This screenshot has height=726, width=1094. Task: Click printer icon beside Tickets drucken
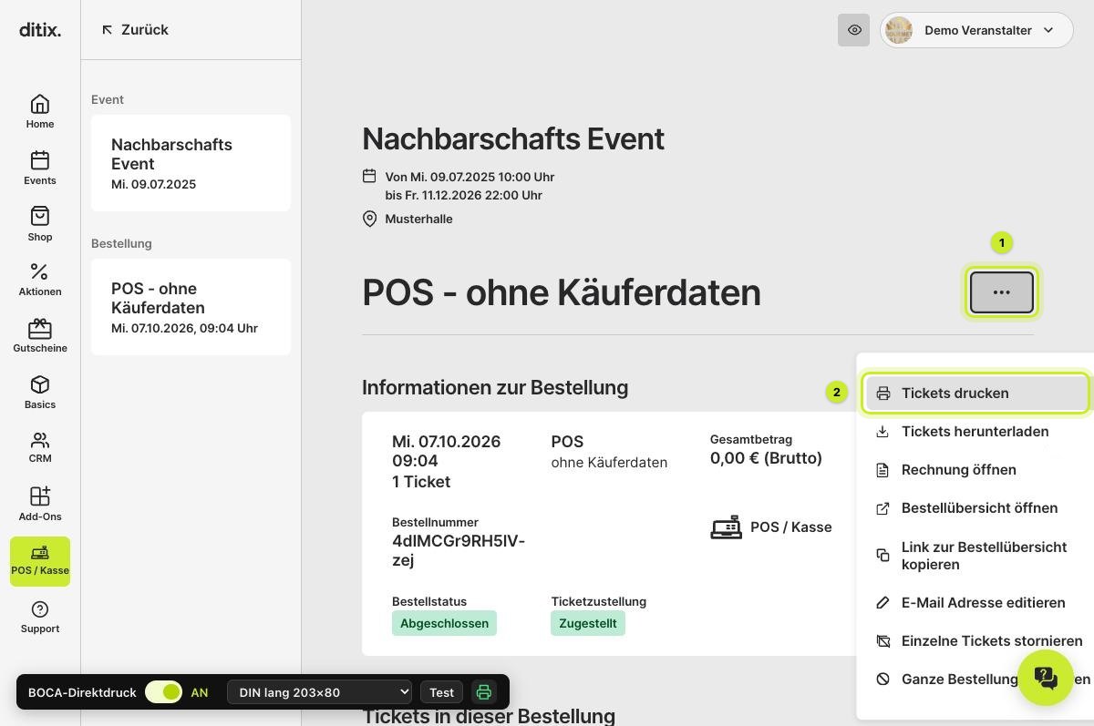882,394
